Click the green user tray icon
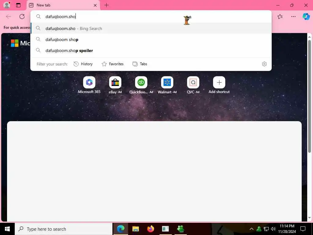 pos(259,229)
